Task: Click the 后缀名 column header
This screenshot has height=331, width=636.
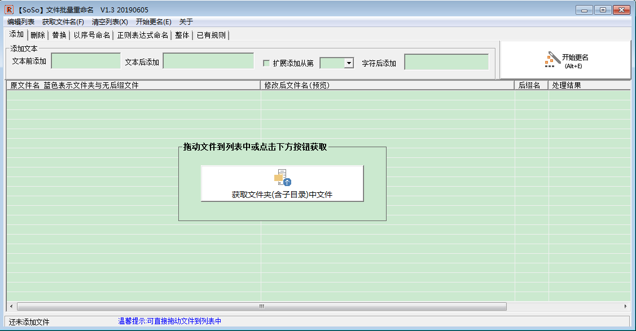Action: (530, 86)
